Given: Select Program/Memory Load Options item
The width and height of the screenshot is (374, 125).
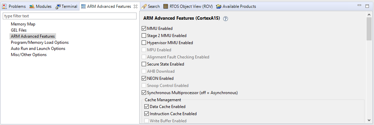Looking at the screenshot, I should pos(40,42).
